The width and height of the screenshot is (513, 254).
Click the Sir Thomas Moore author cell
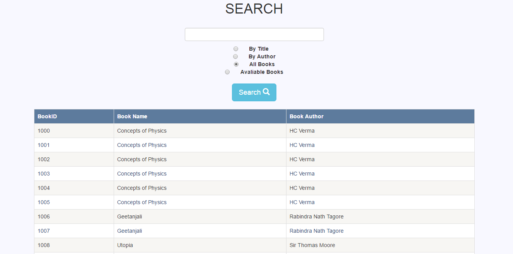(380, 245)
